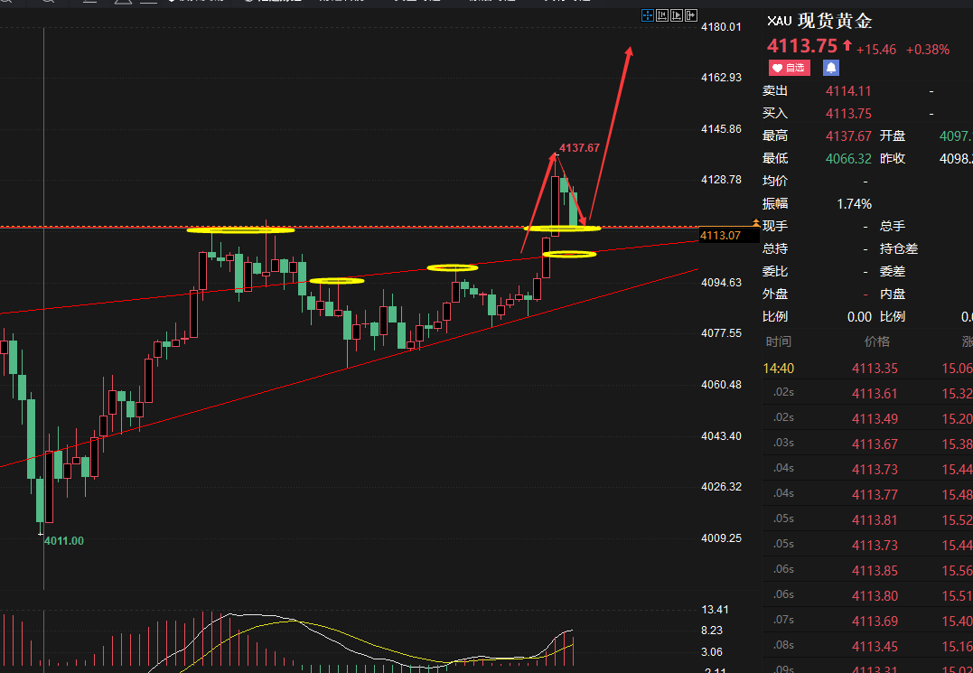This screenshot has height=673, width=973.
Task: Click the 振幅 value 1.74%
Action: (x=854, y=203)
